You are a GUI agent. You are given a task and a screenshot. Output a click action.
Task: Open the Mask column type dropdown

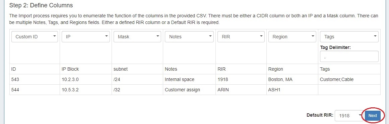[137, 37]
